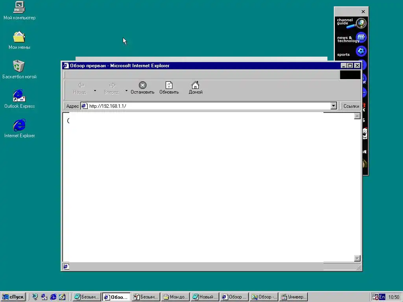Launch Outlook Express from quick launch

44,297
